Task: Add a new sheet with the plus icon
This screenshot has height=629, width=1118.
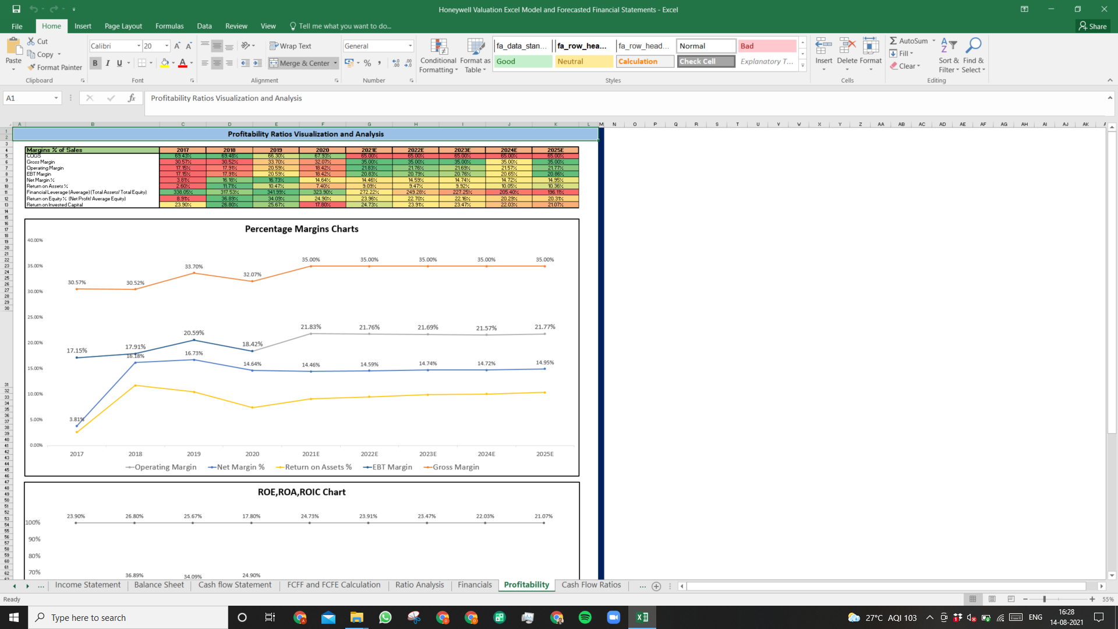Action: point(656,586)
